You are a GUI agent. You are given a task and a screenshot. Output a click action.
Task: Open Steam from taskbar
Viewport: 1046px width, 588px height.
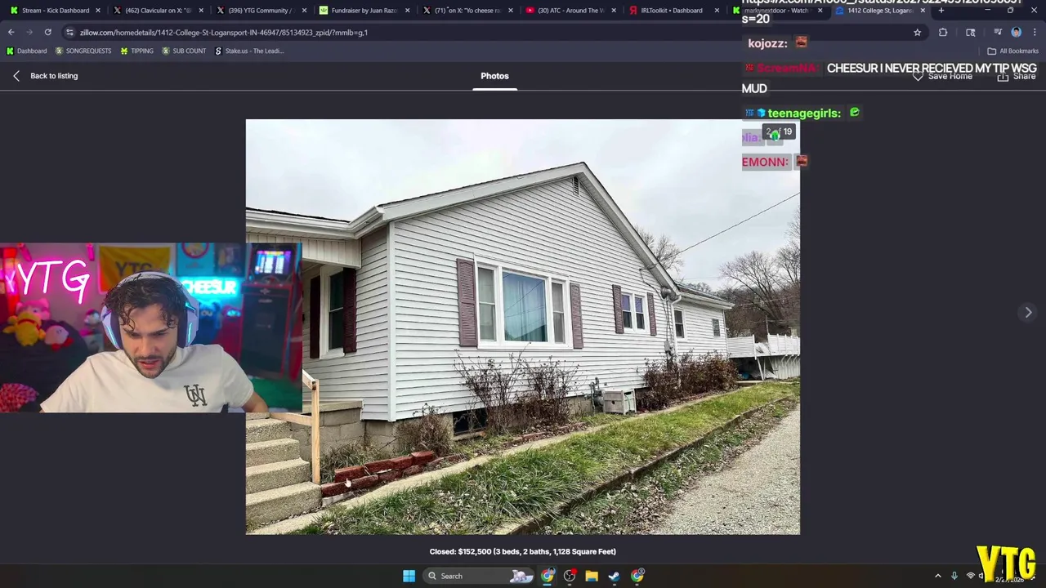[x=614, y=577]
